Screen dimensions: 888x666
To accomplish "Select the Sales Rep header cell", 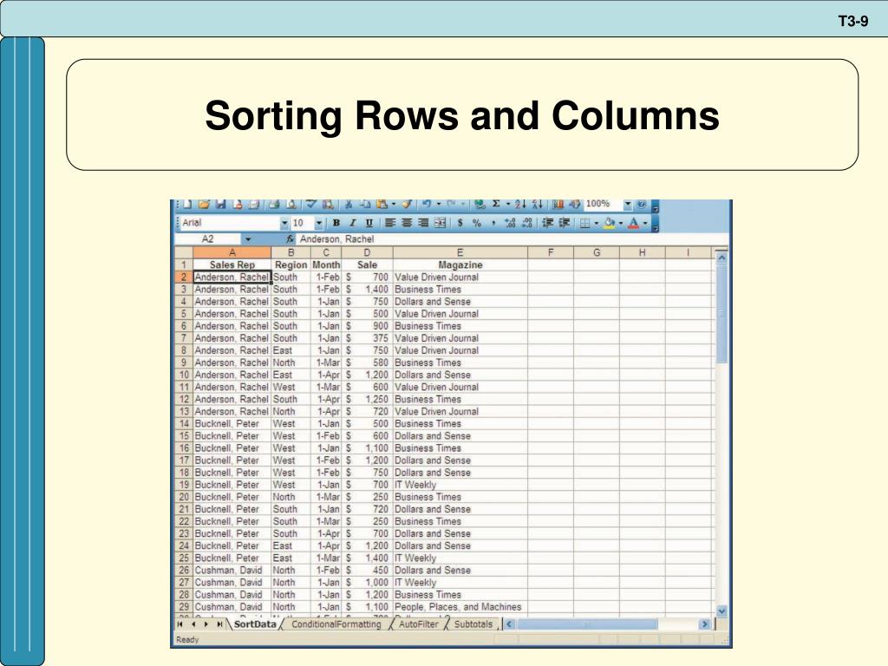I will [232, 264].
